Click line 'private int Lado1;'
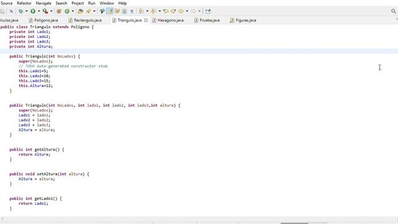 30,32
